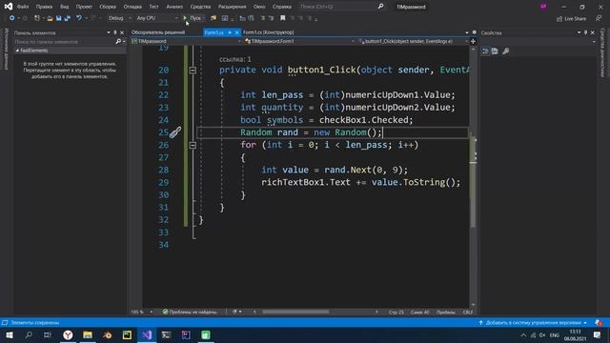
Task: Click the hot reload flame icon beside Пуск
Action: [213, 18]
